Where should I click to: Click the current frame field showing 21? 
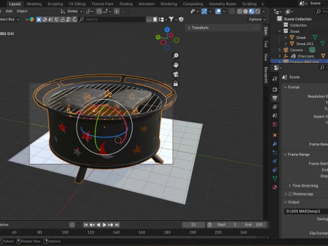pos(193,225)
